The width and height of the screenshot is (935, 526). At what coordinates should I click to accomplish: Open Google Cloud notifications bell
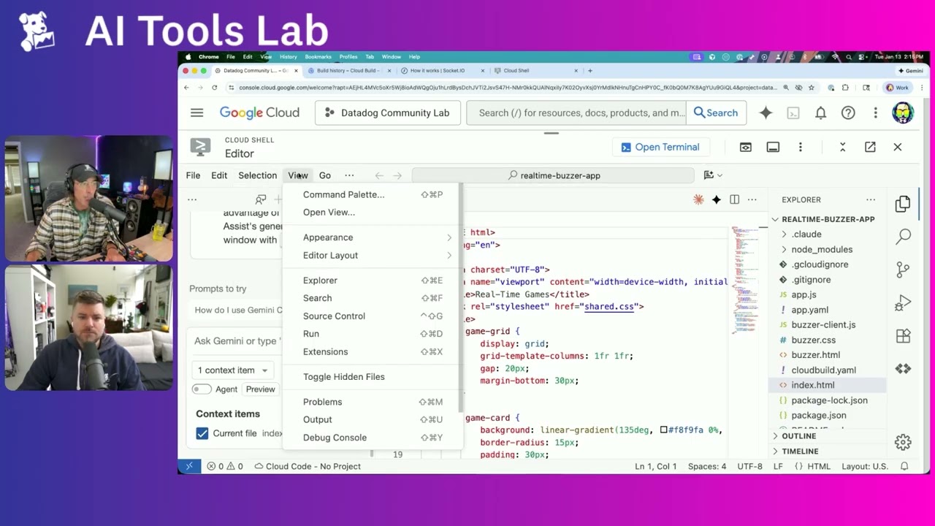(x=820, y=113)
